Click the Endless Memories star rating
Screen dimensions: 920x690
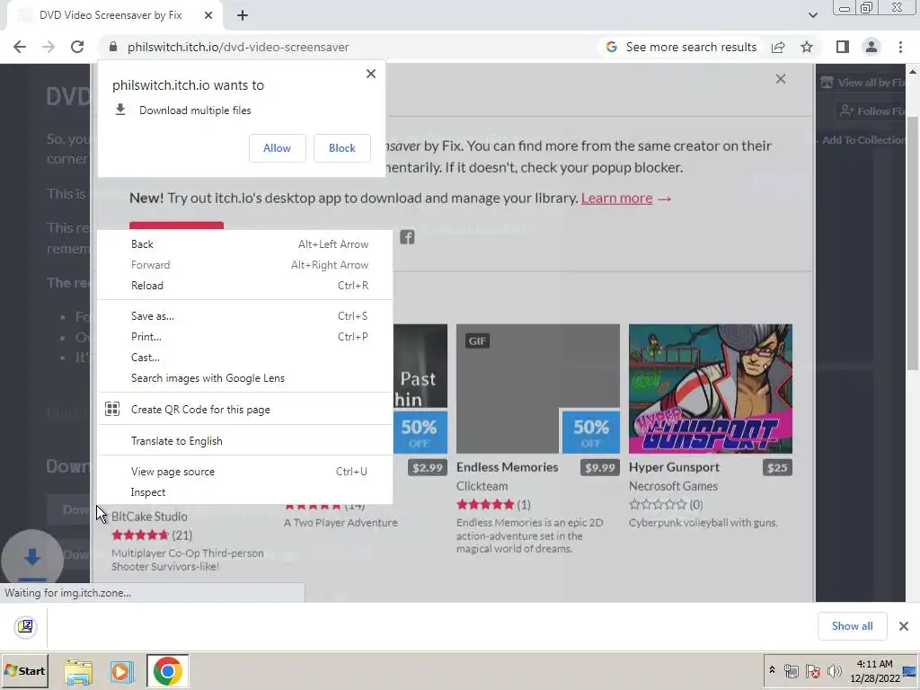pos(485,505)
